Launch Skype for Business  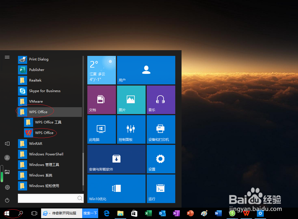click(x=50, y=91)
